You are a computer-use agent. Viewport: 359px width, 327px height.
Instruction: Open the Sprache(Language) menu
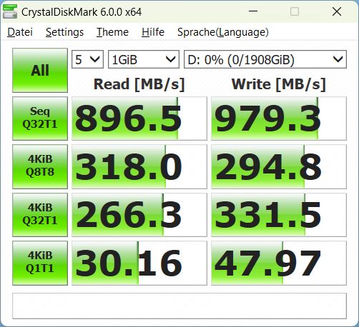pyautogui.click(x=223, y=32)
